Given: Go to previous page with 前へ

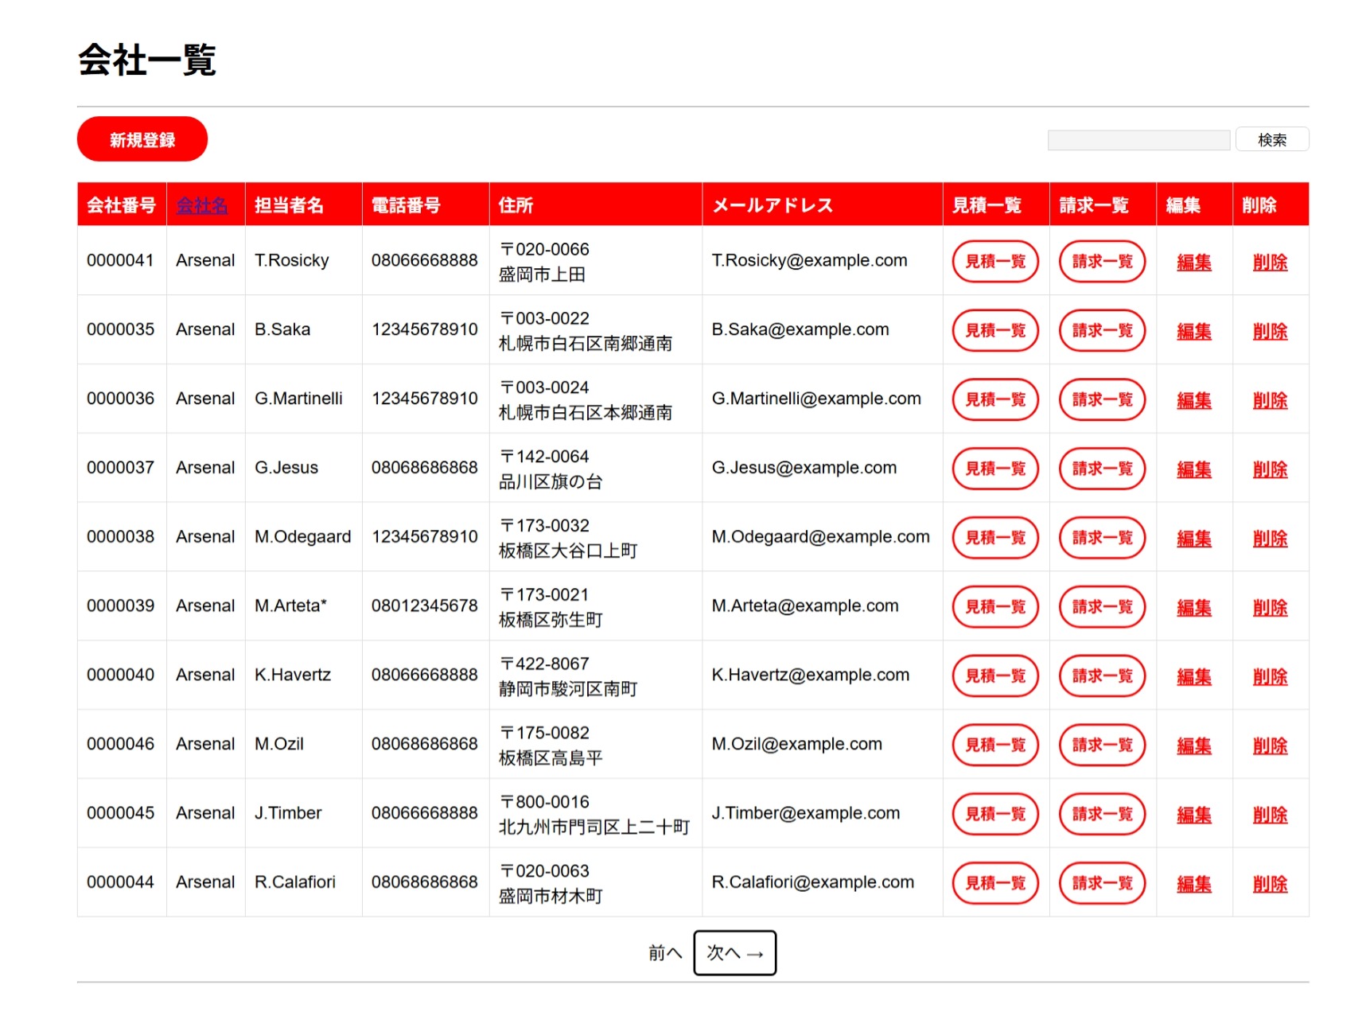Looking at the screenshot, I should 665,952.
